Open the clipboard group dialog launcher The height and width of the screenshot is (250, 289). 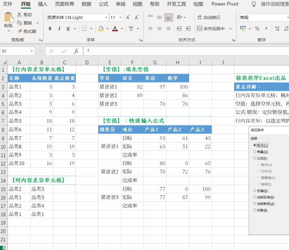coord(41,40)
